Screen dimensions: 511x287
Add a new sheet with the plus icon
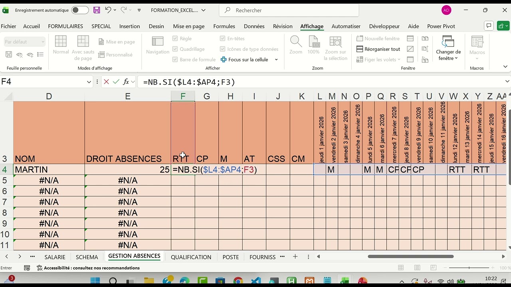click(x=295, y=257)
